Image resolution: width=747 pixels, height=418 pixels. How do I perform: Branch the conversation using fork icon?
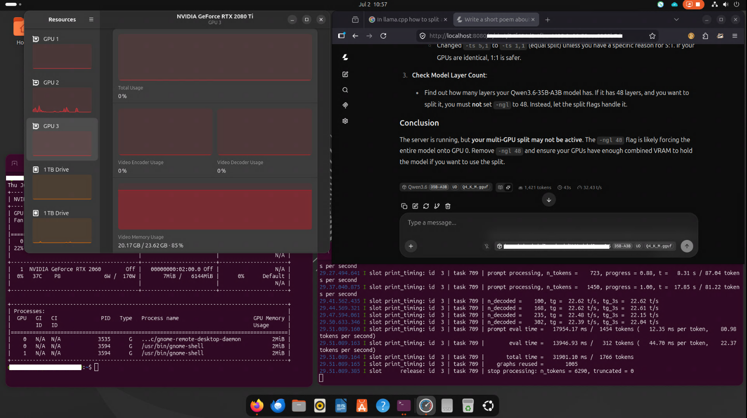tap(437, 206)
